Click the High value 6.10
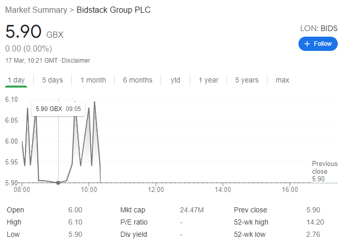This screenshot has width=351, height=249. coord(75,222)
